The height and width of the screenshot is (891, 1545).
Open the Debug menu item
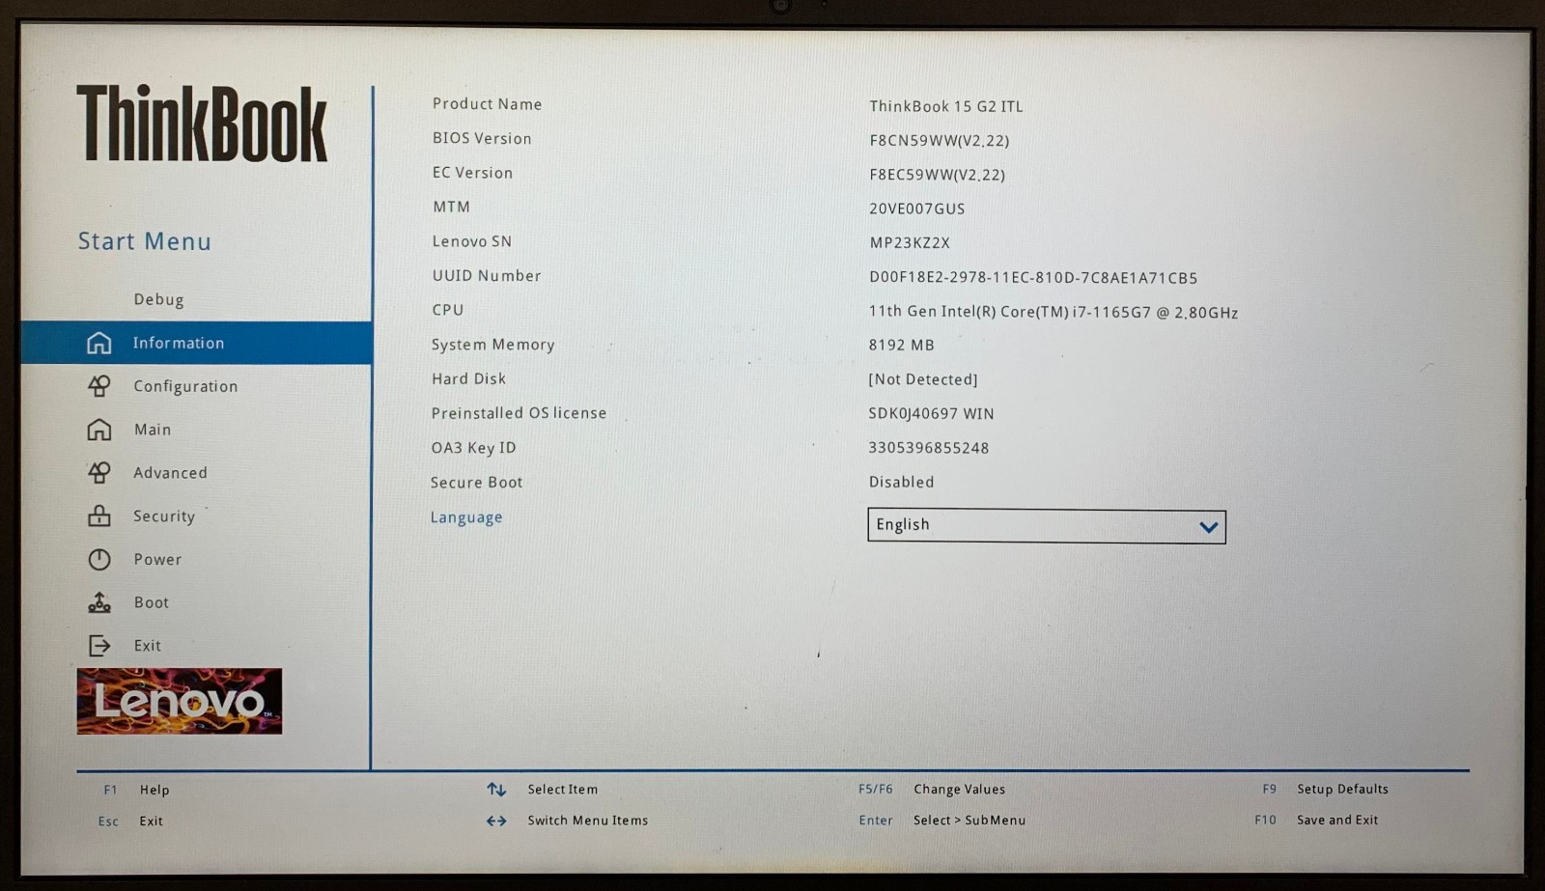[158, 299]
